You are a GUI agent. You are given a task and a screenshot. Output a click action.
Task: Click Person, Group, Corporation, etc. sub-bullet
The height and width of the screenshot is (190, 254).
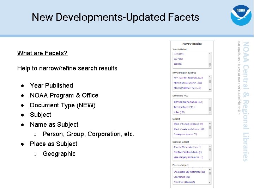[89, 134]
